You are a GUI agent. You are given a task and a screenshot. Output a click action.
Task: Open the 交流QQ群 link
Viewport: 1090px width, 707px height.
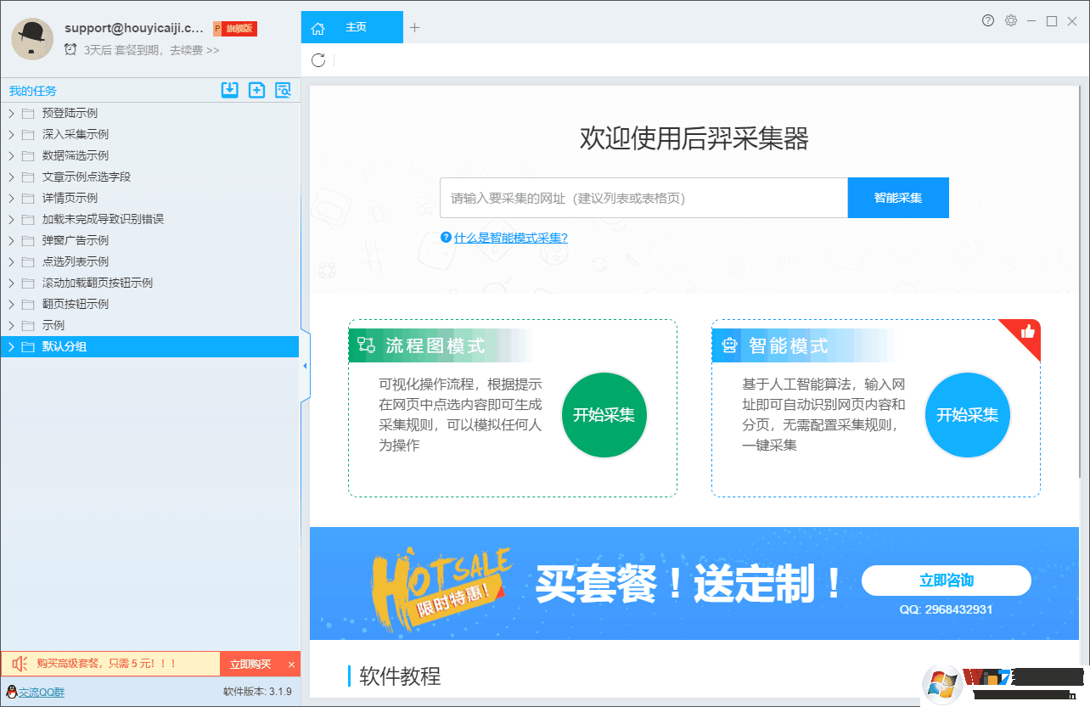coord(42,692)
